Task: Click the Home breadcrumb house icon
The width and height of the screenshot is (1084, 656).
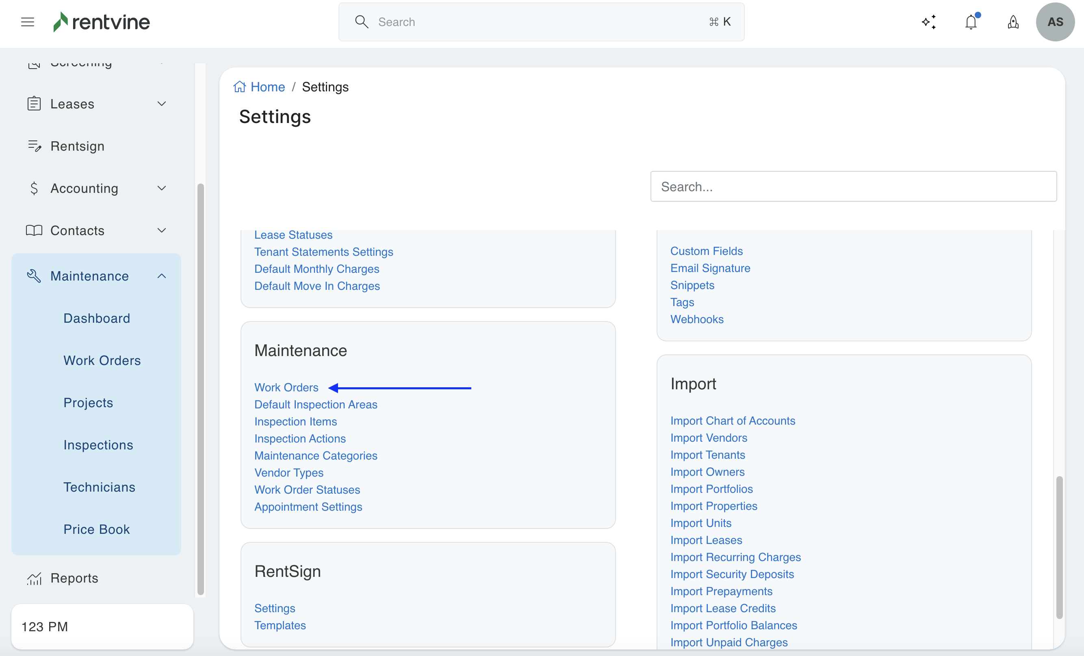Action: coord(239,86)
